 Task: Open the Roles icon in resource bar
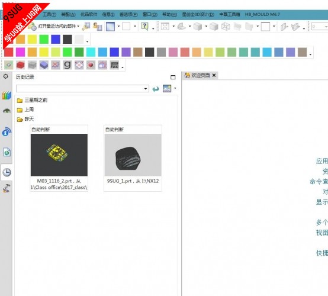tap(7, 188)
